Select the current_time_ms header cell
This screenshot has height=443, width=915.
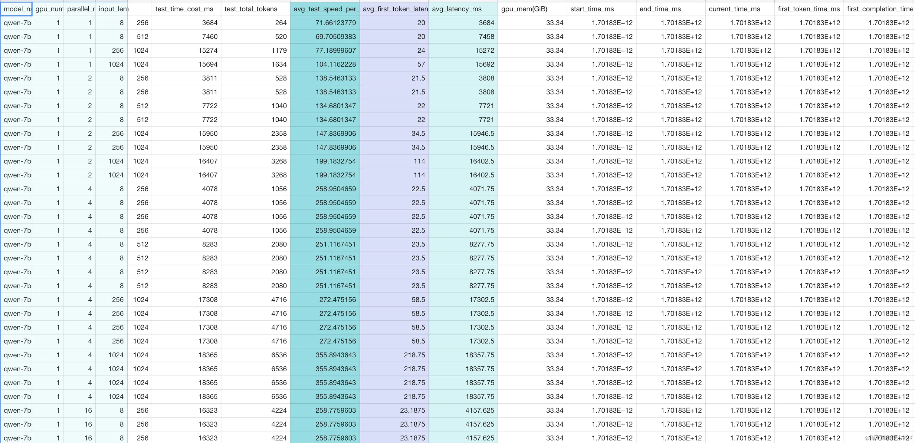[x=735, y=9]
